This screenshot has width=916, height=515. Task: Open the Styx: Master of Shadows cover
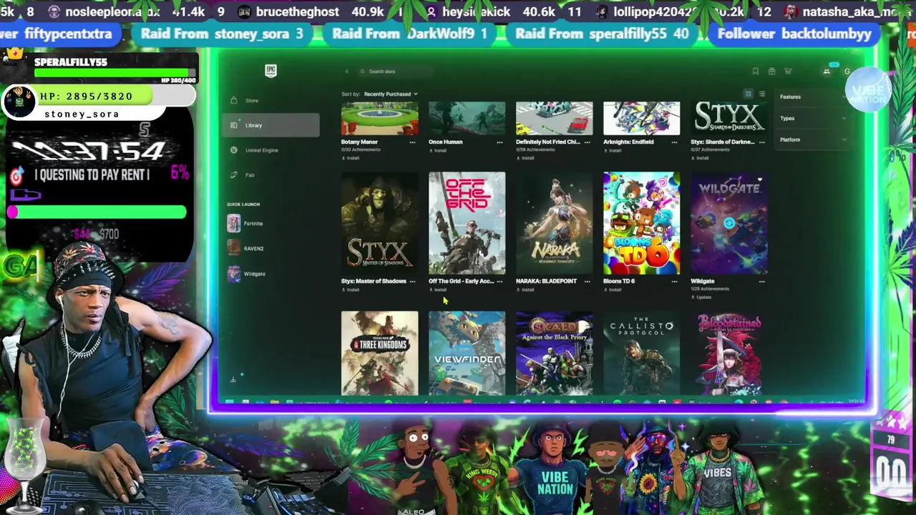(379, 223)
